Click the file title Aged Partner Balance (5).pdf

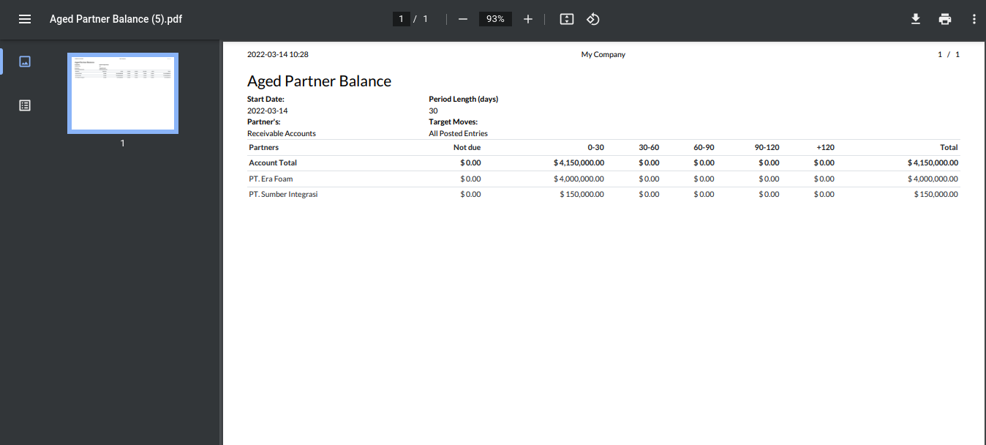tap(116, 19)
